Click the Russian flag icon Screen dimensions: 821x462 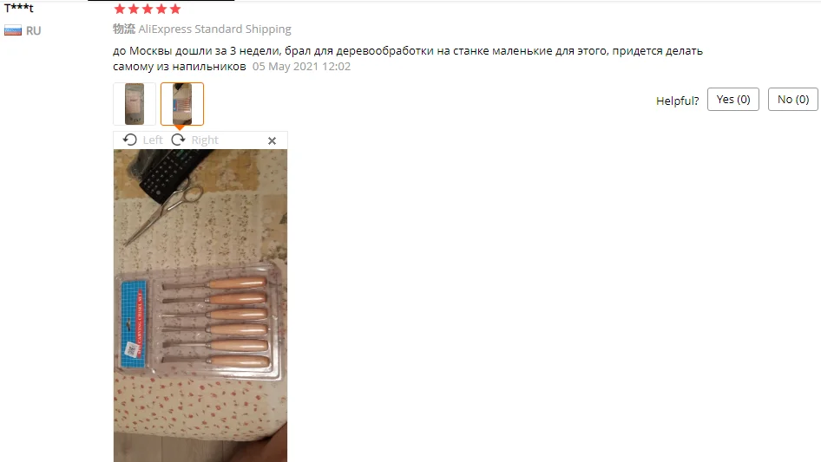point(13,31)
